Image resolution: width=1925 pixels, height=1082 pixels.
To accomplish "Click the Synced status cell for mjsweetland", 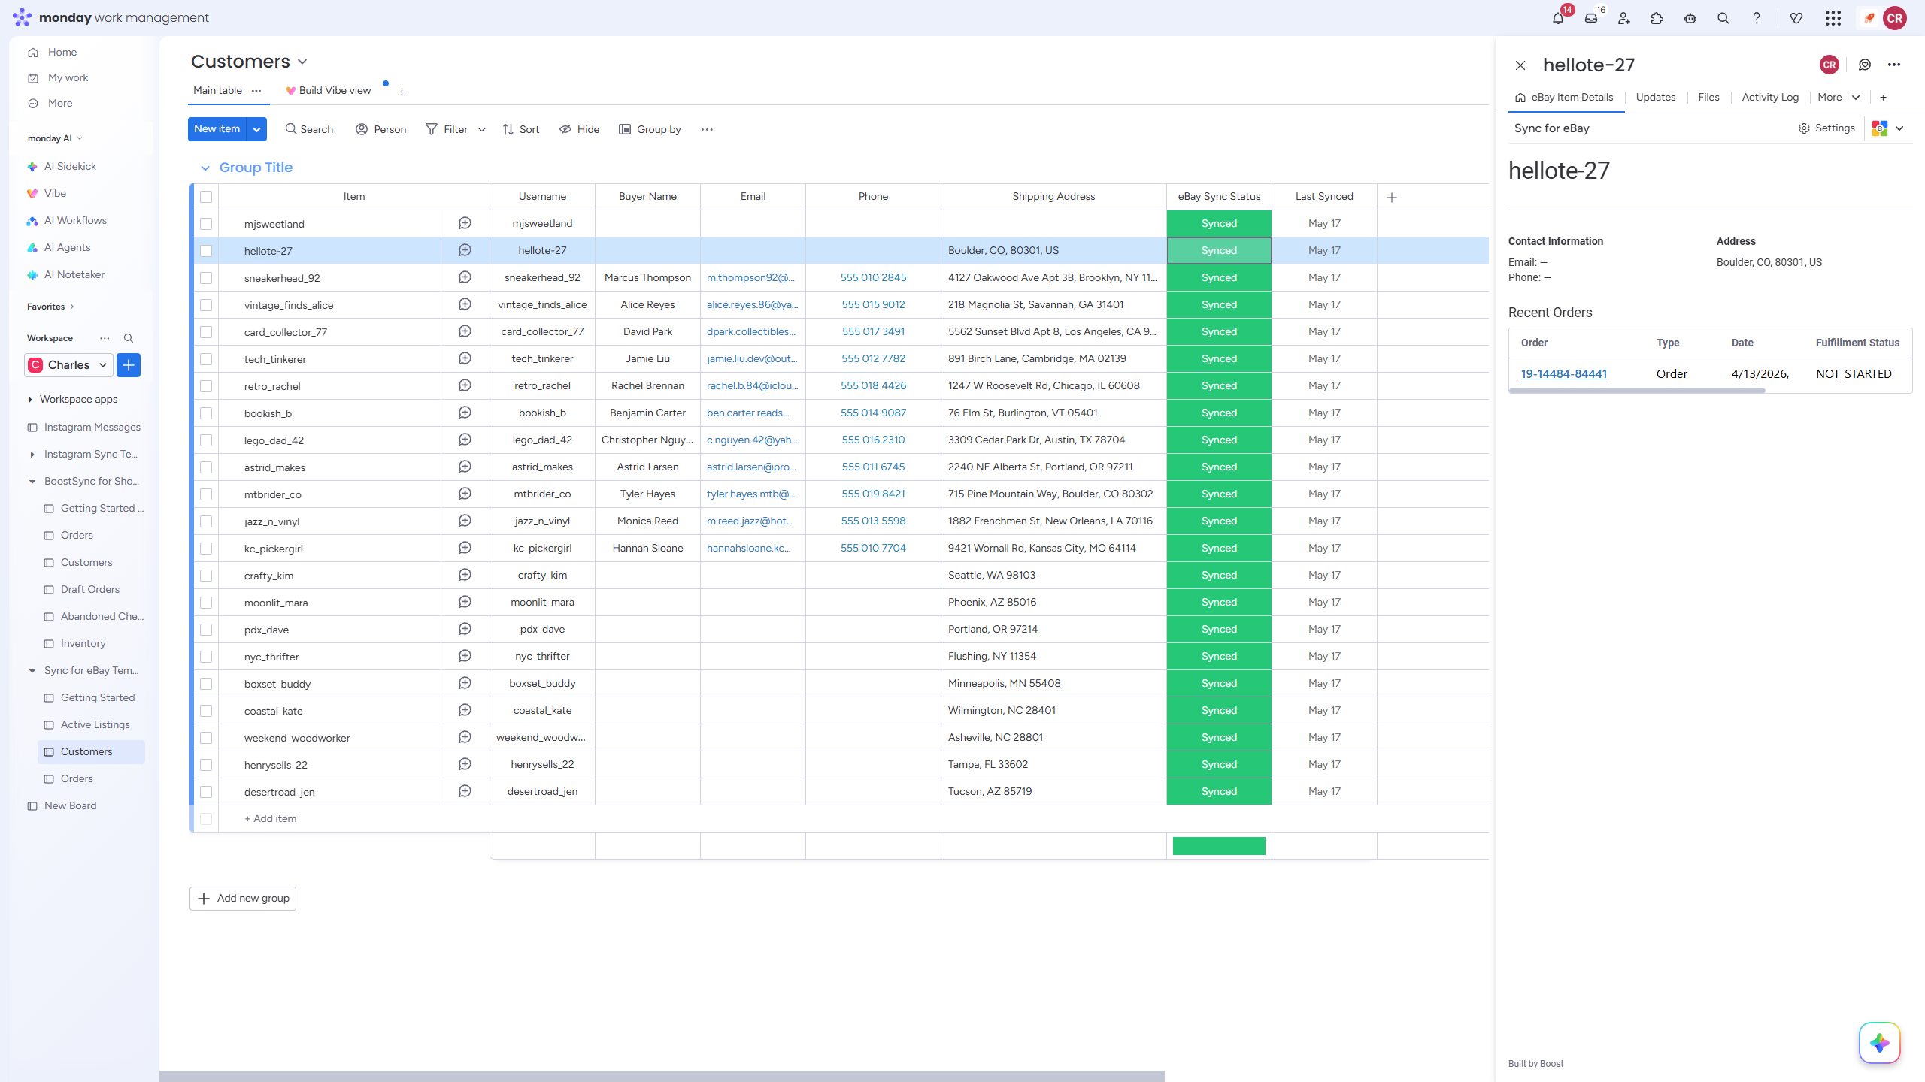I will point(1219,223).
